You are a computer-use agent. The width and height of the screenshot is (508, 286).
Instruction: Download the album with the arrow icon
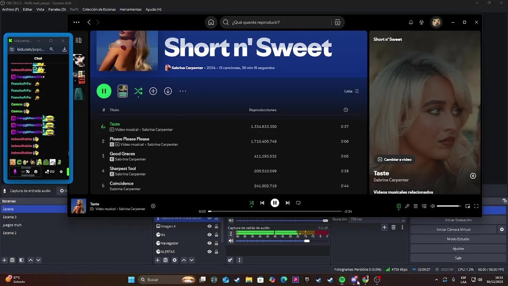coord(168,91)
